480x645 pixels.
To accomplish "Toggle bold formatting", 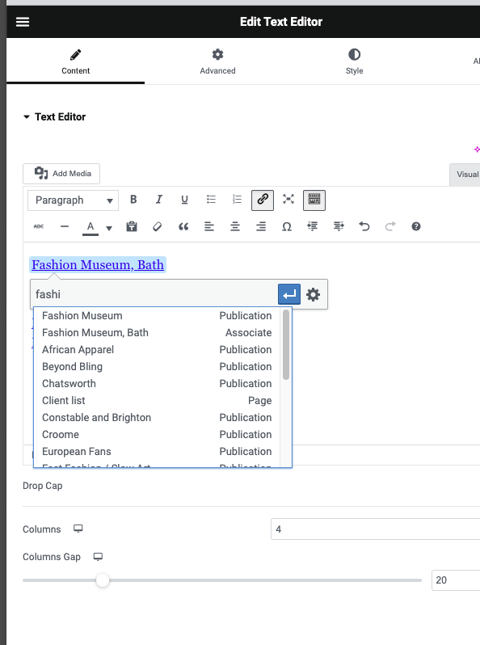I will coord(133,200).
